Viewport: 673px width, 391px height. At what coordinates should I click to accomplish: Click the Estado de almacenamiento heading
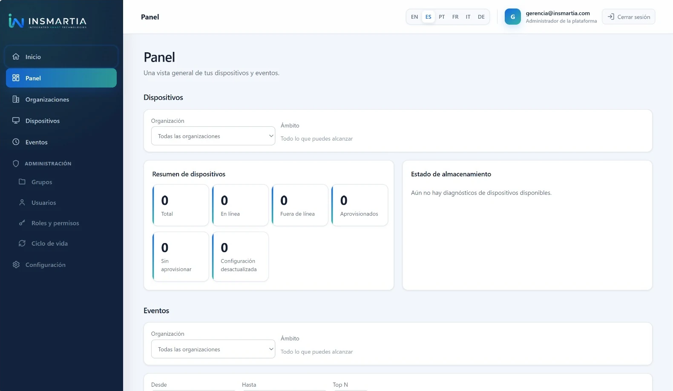(451, 174)
